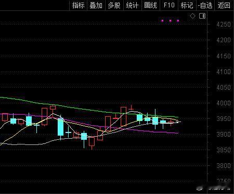Screen dimensions: 234x194
Task: Click the 4150 price axis label
Action: 224,56
